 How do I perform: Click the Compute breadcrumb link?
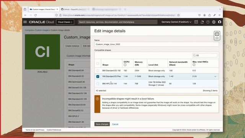point(29,30)
